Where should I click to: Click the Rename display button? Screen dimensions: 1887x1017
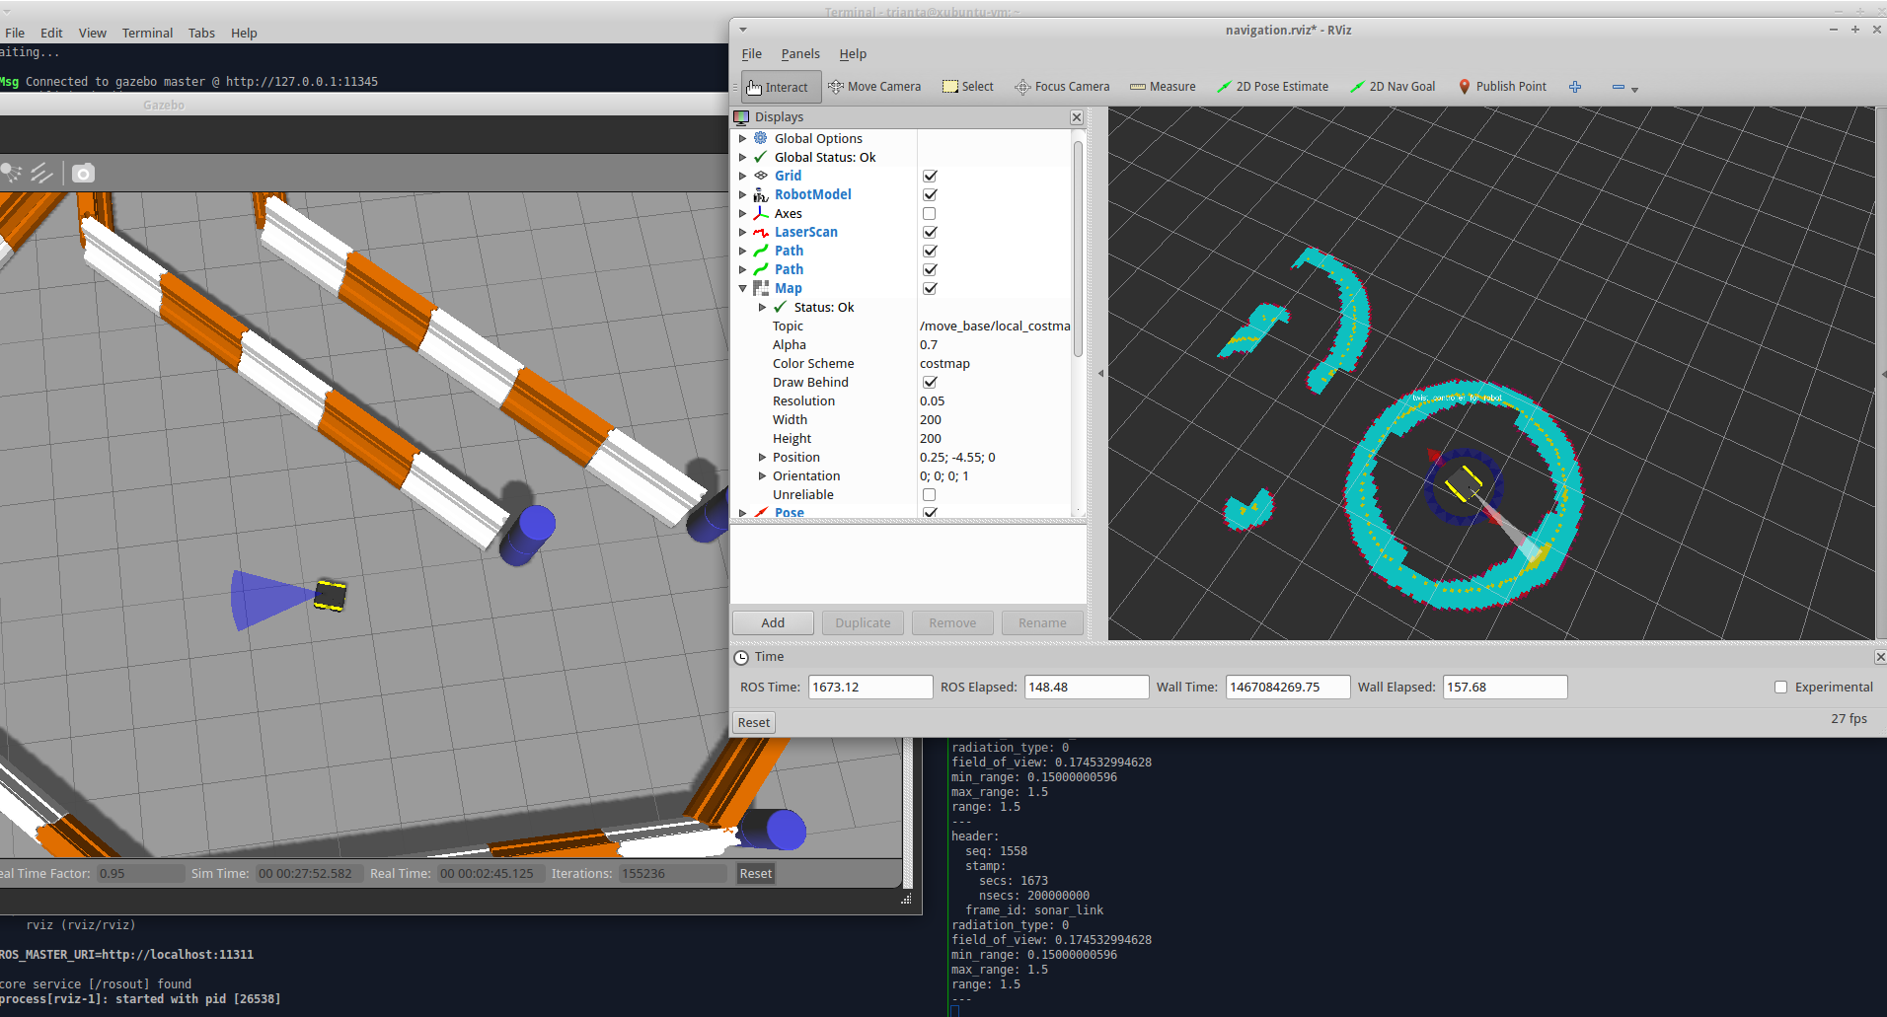(1042, 622)
